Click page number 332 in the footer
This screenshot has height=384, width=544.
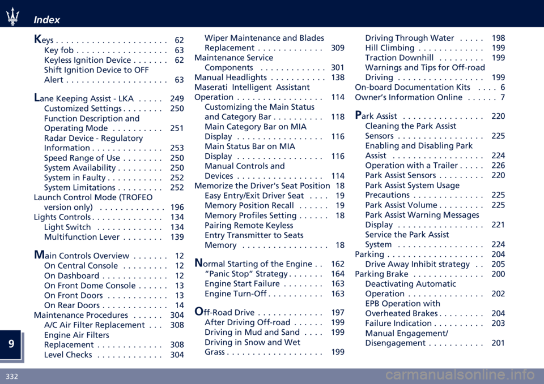coord(12,377)
